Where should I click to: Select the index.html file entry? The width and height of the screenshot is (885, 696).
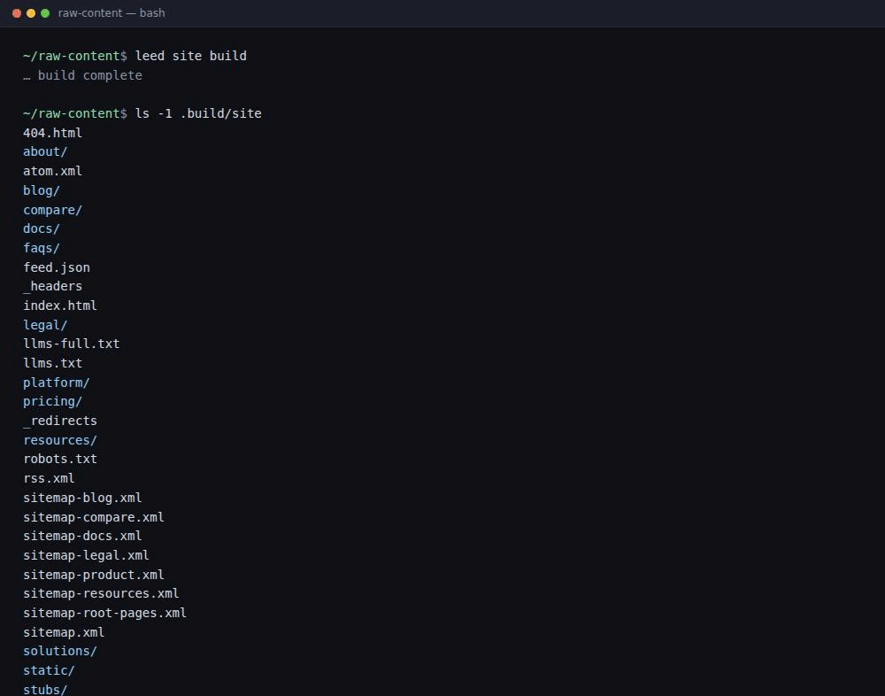click(60, 305)
